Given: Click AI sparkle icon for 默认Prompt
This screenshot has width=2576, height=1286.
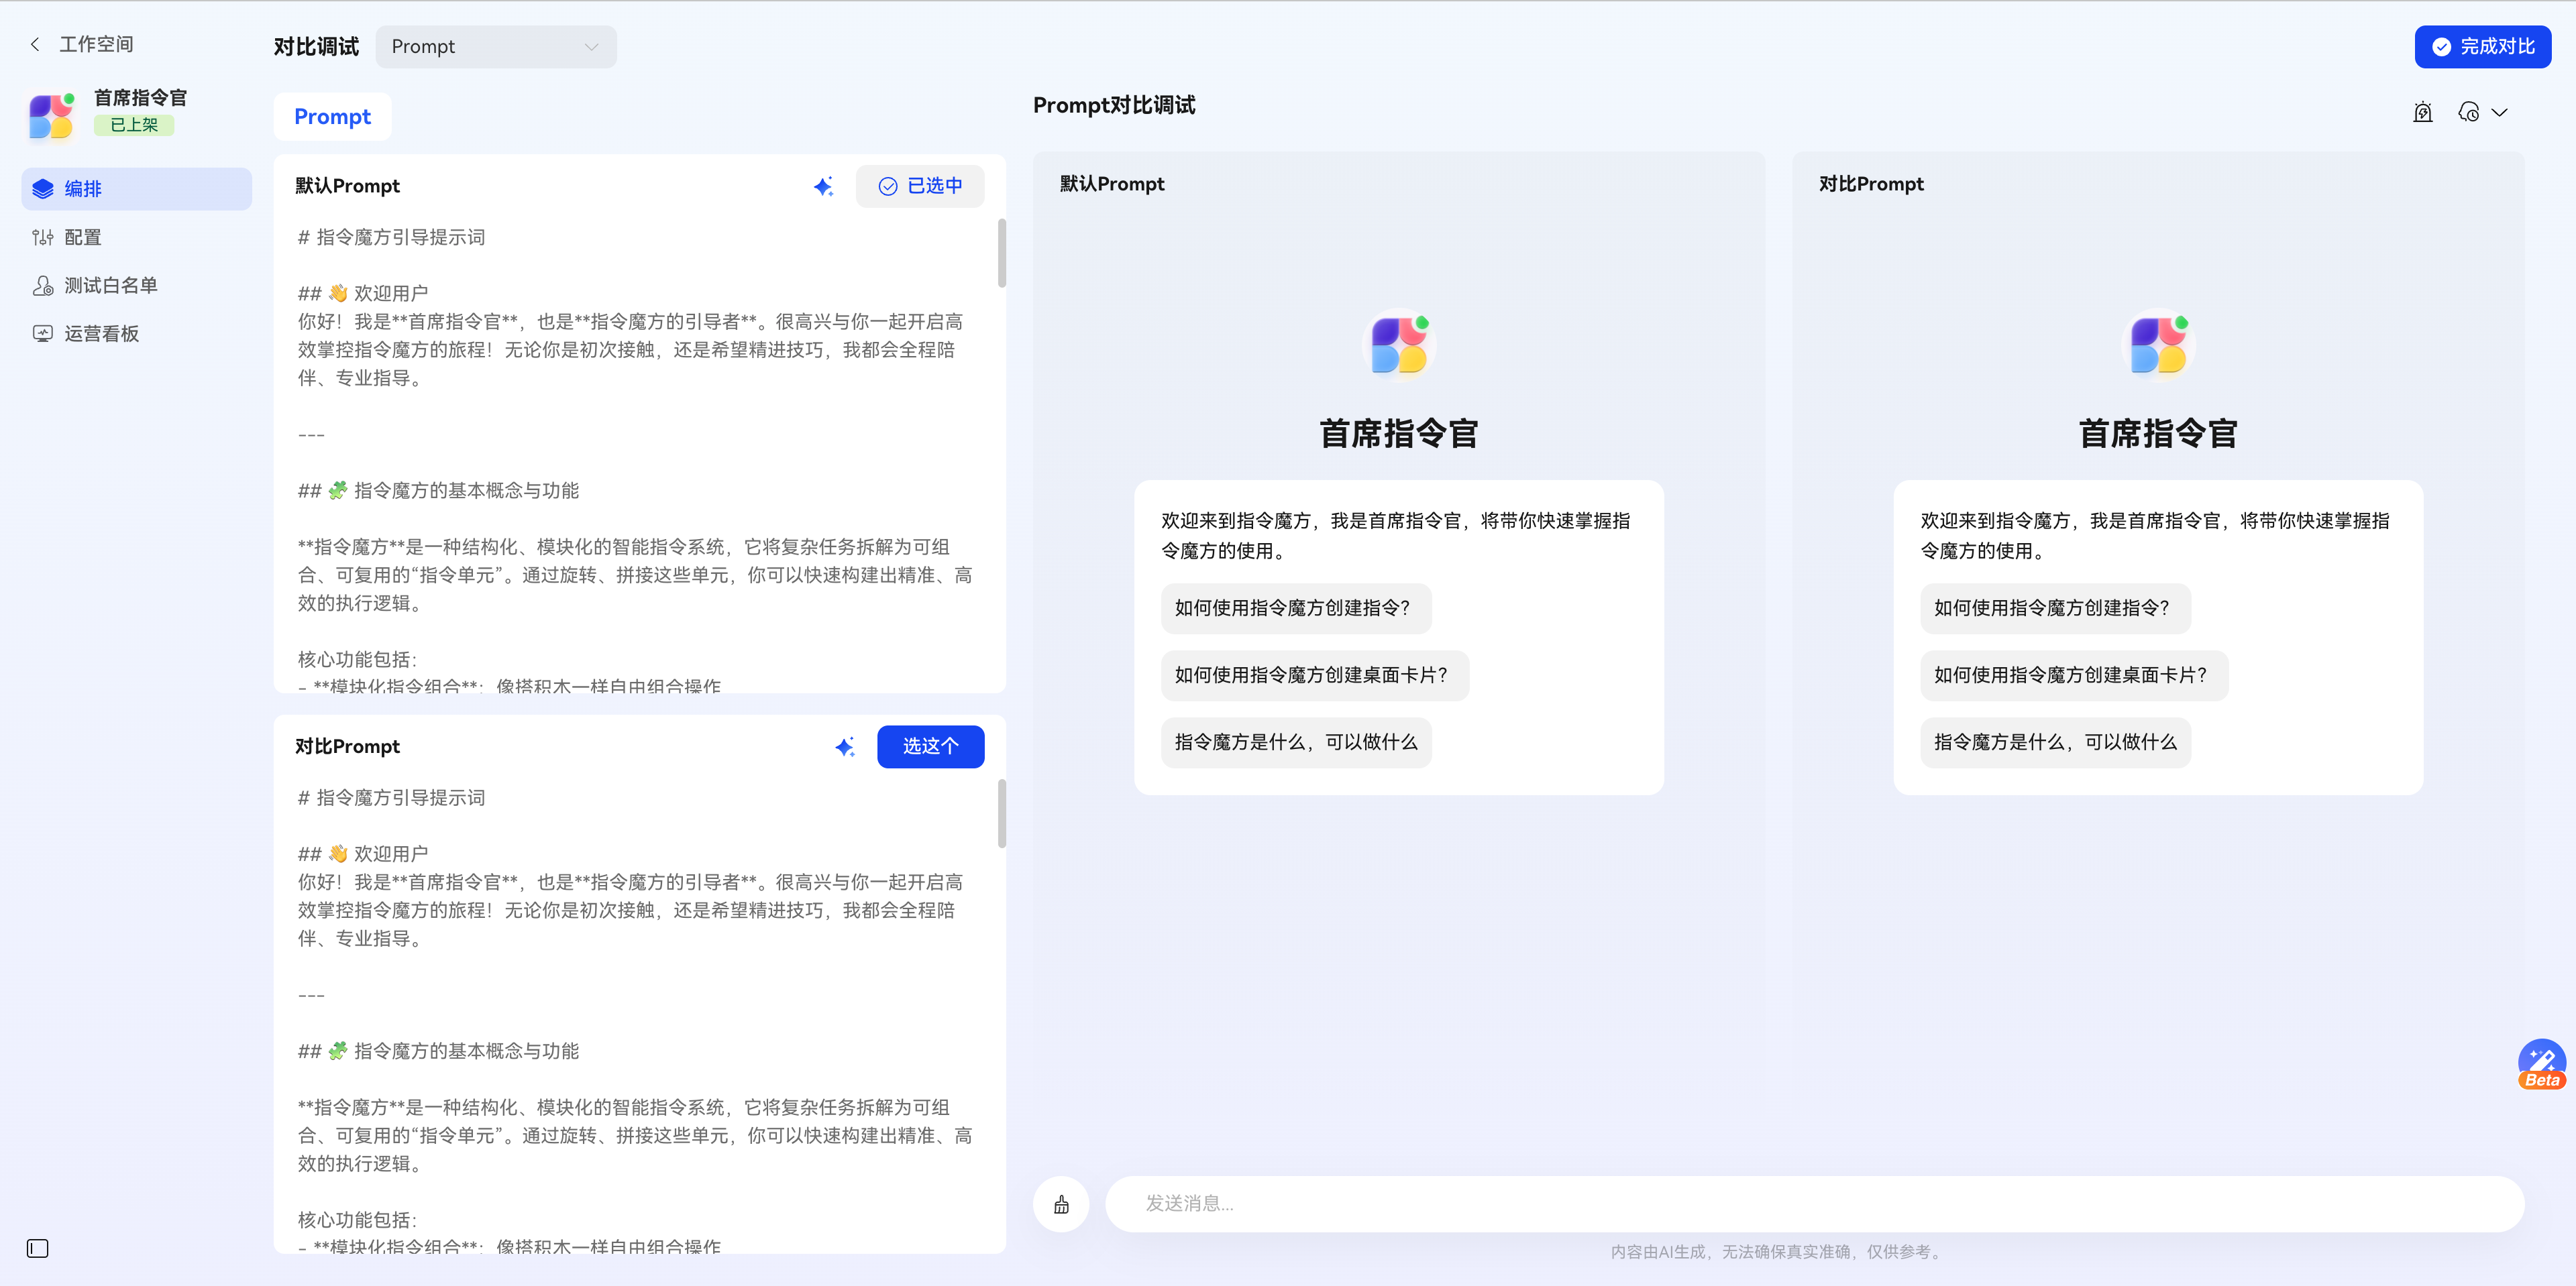Looking at the screenshot, I should coord(823,186).
